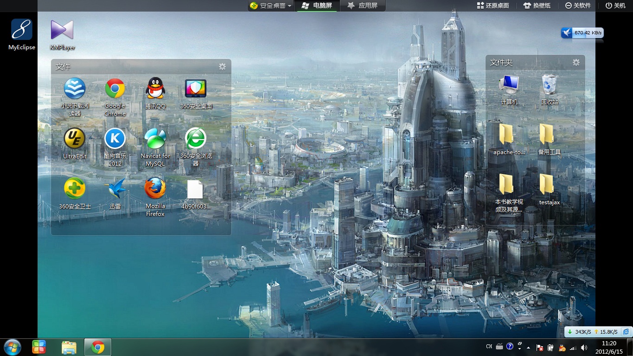The height and width of the screenshot is (356, 633).
Task: Open 酷狗音乐 2012 icon
Action: [x=115, y=147]
